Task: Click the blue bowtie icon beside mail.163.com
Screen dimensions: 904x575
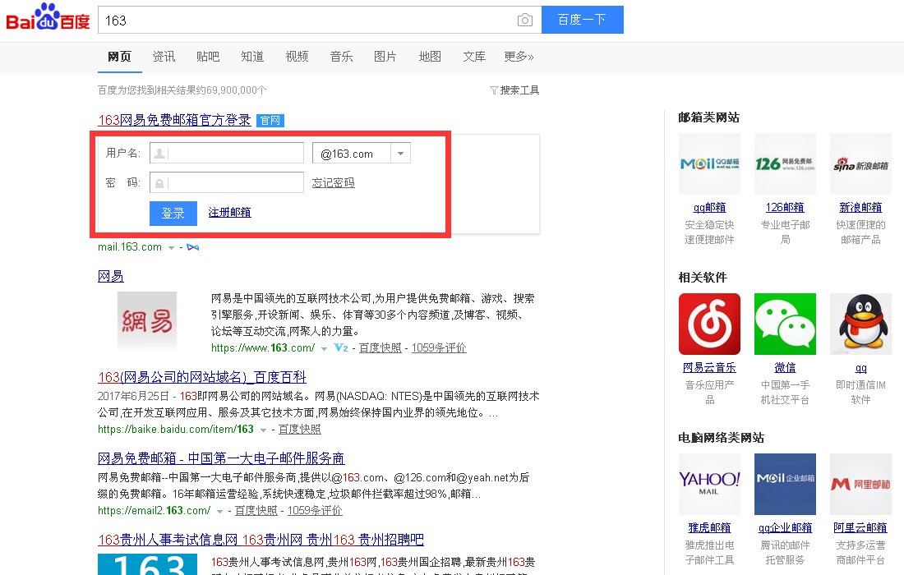Action: tap(192, 247)
